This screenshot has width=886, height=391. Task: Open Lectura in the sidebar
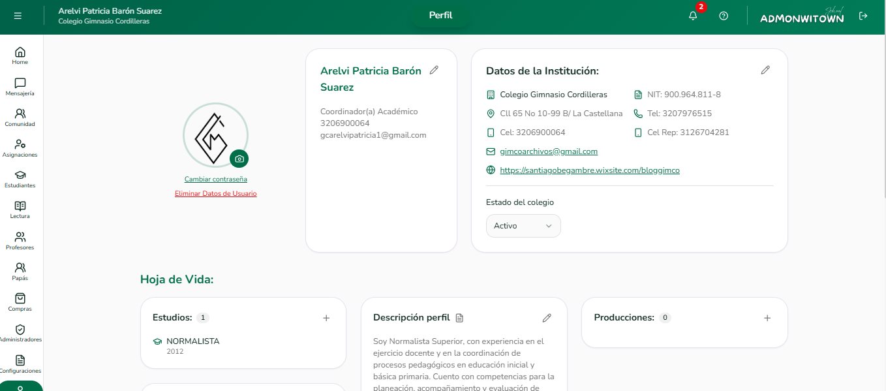[x=20, y=210]
